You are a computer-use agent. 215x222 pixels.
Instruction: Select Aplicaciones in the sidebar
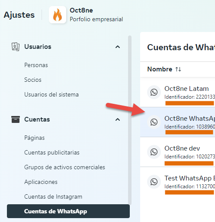coord(41,182)
